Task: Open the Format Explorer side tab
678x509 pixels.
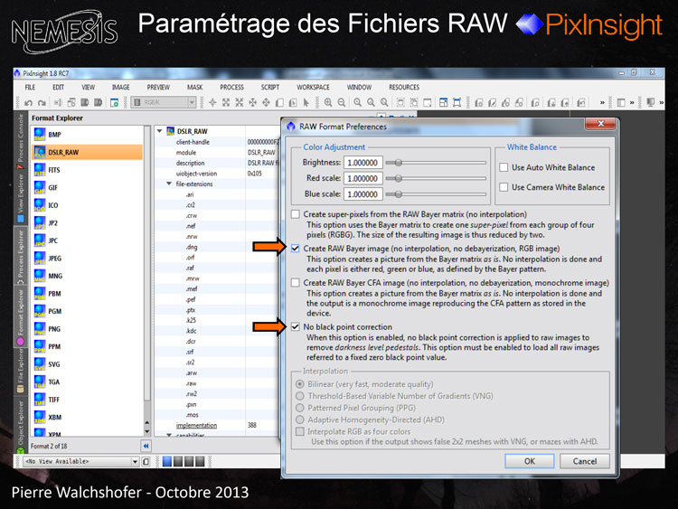Action: pyautogui.click(x=20, y=317)
